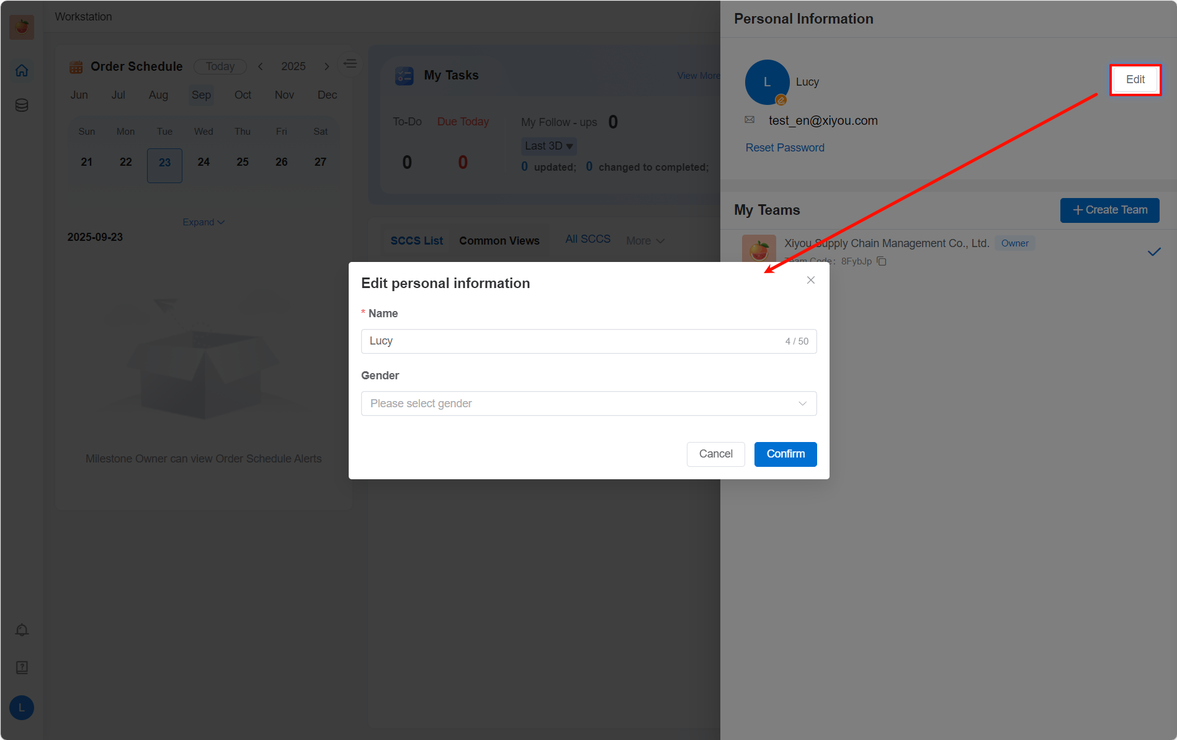Click the Lucy profile avatar edit badge
The height and width of the screenshot is (740, 1177).
781,100
